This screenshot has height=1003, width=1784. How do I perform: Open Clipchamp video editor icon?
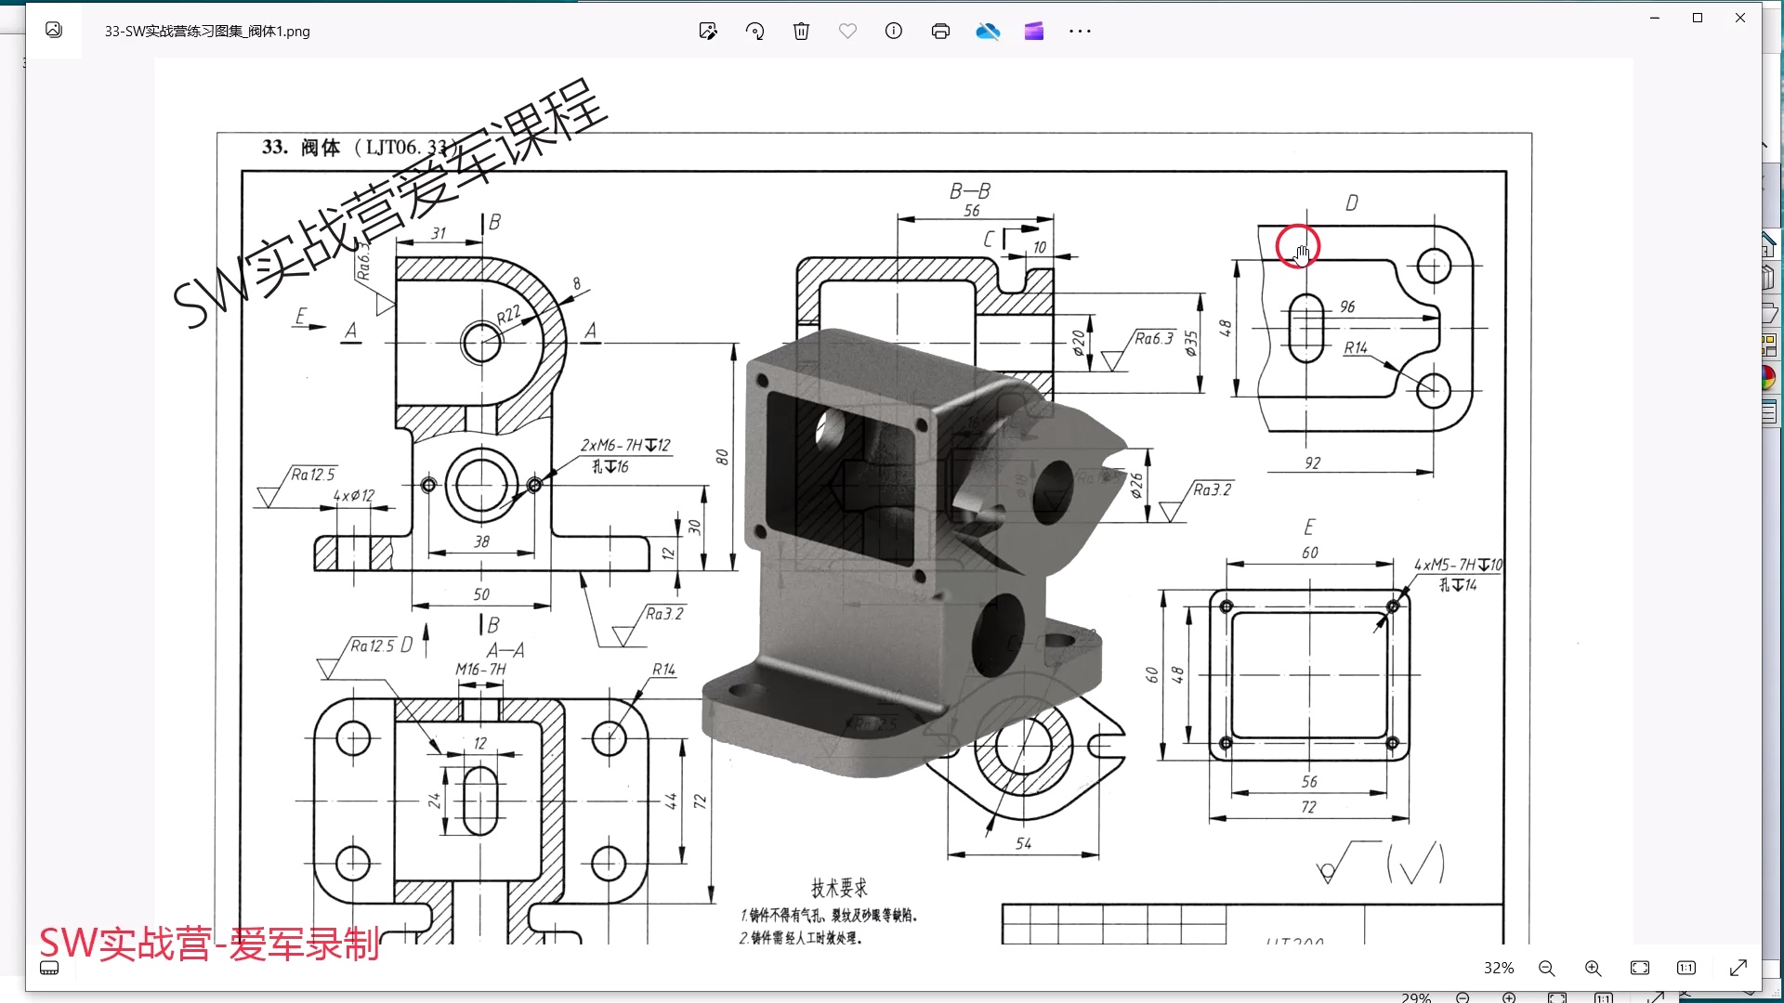click(1034, 32)
